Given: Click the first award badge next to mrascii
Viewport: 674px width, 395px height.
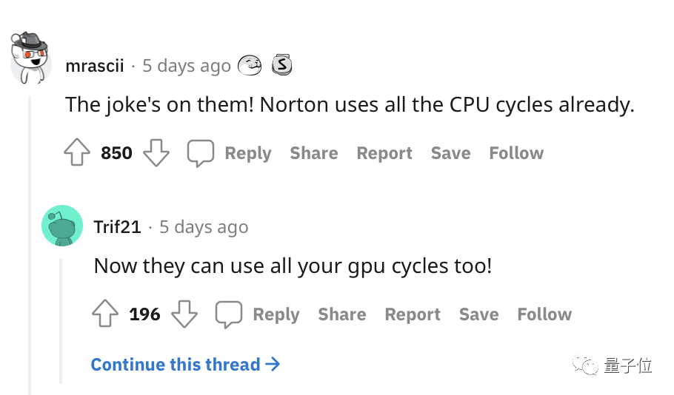Looking at the screenshot, I should [250, 66].
